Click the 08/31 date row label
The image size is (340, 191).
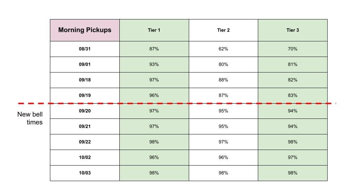click(85, 49)
